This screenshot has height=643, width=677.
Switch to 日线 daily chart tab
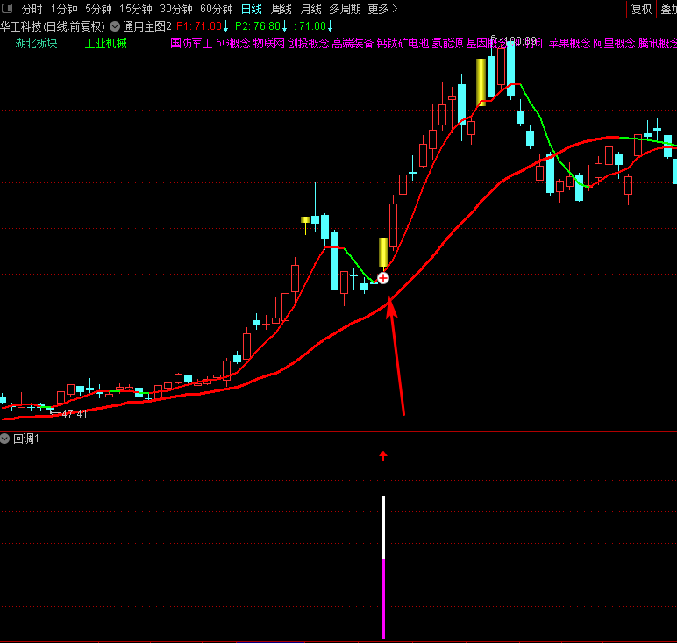click(x=252, y=9)
